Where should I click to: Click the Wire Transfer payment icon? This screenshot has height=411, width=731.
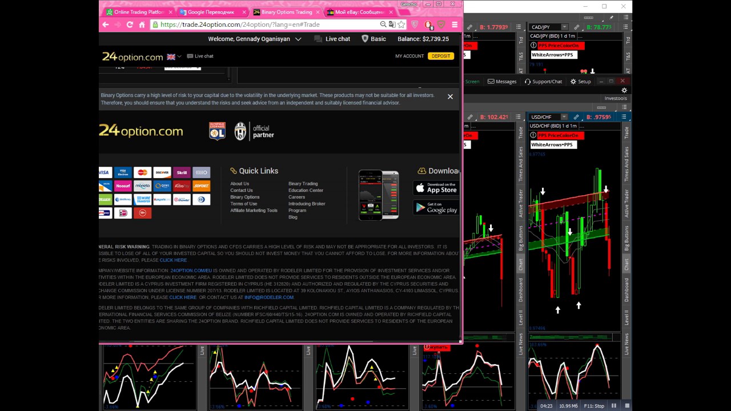(x=142, y=199)
